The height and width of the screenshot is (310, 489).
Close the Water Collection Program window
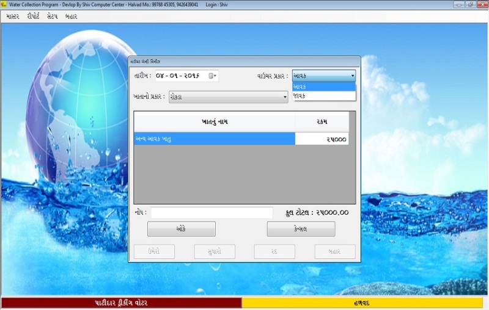coord(481,4)
